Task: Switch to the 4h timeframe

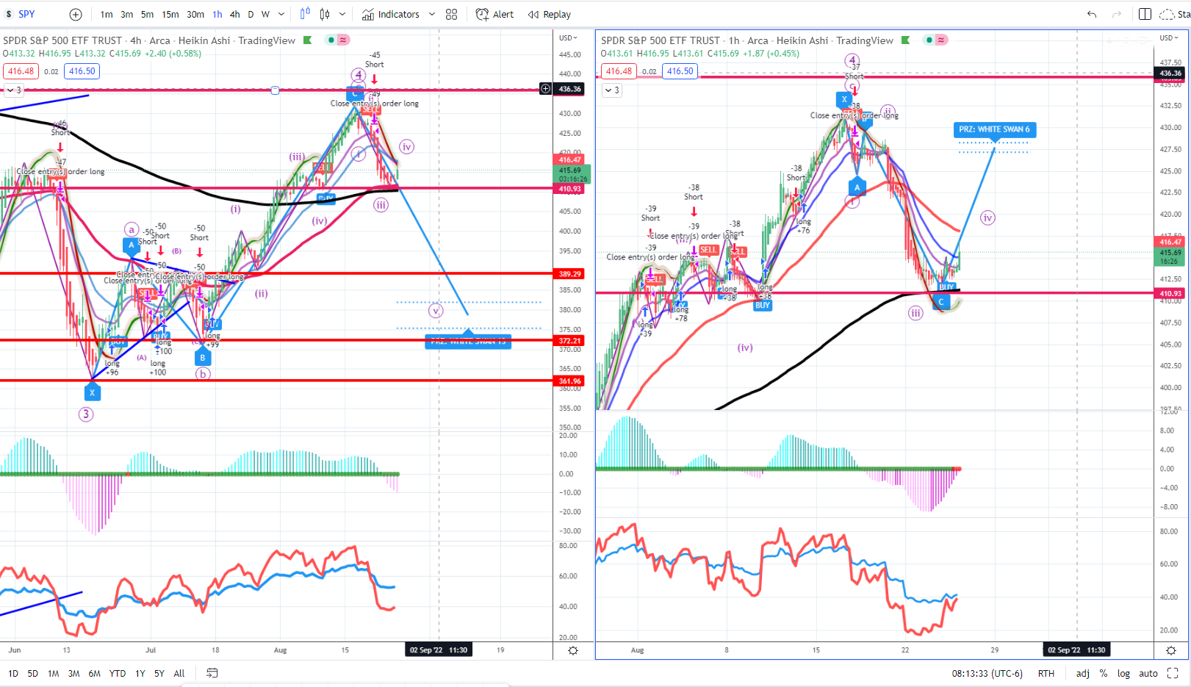Action: pos(234,14)
